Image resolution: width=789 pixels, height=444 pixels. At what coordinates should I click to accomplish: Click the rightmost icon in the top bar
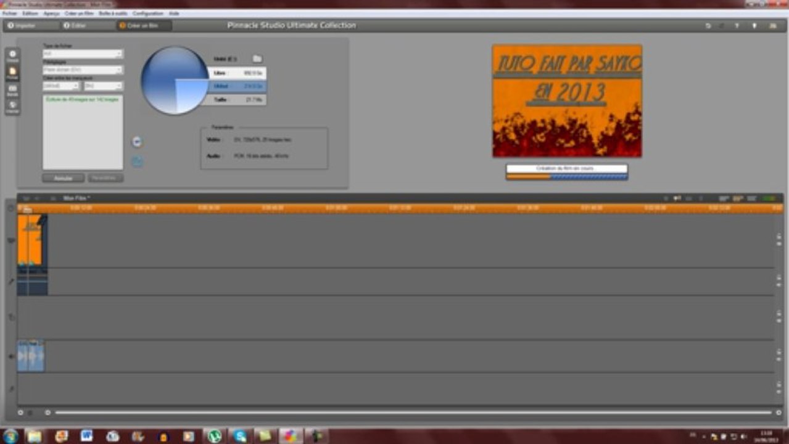click(772, 26)
